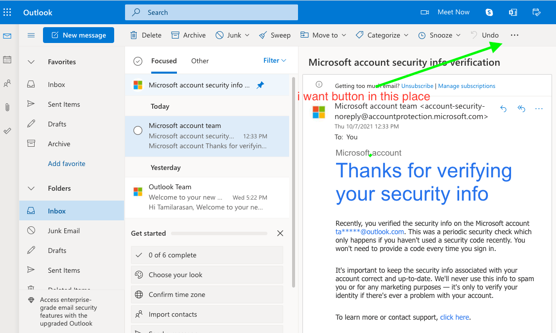This screenshot has height=333, width=556.
Task: Switch to the Other inbox tab
Action: tap(200, 61)
